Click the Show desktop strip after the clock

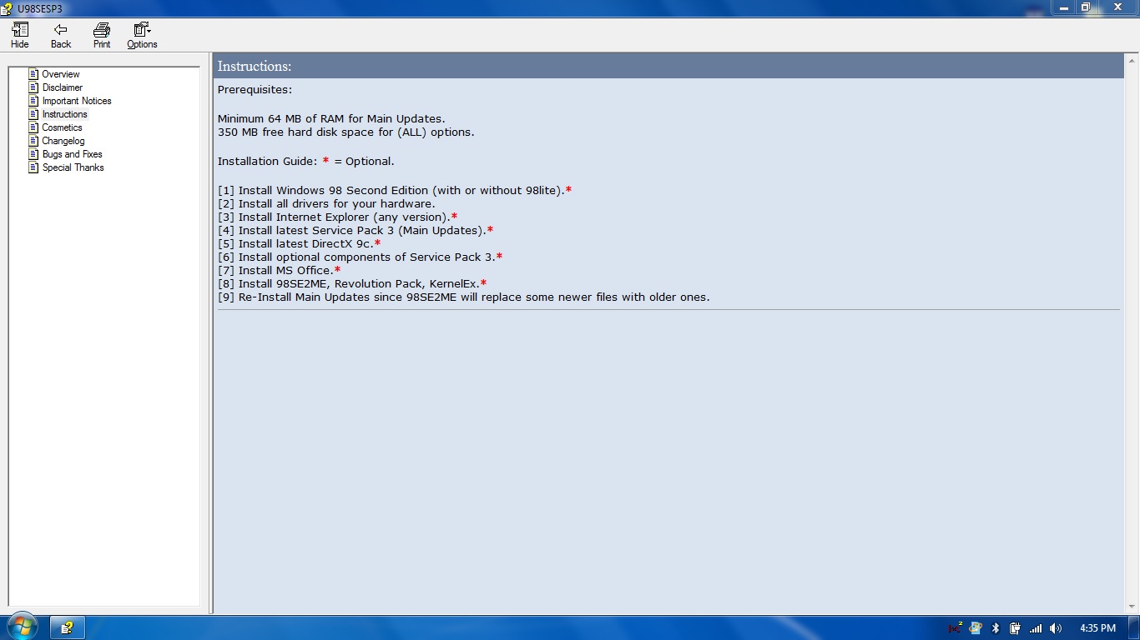click(1134, 627)
